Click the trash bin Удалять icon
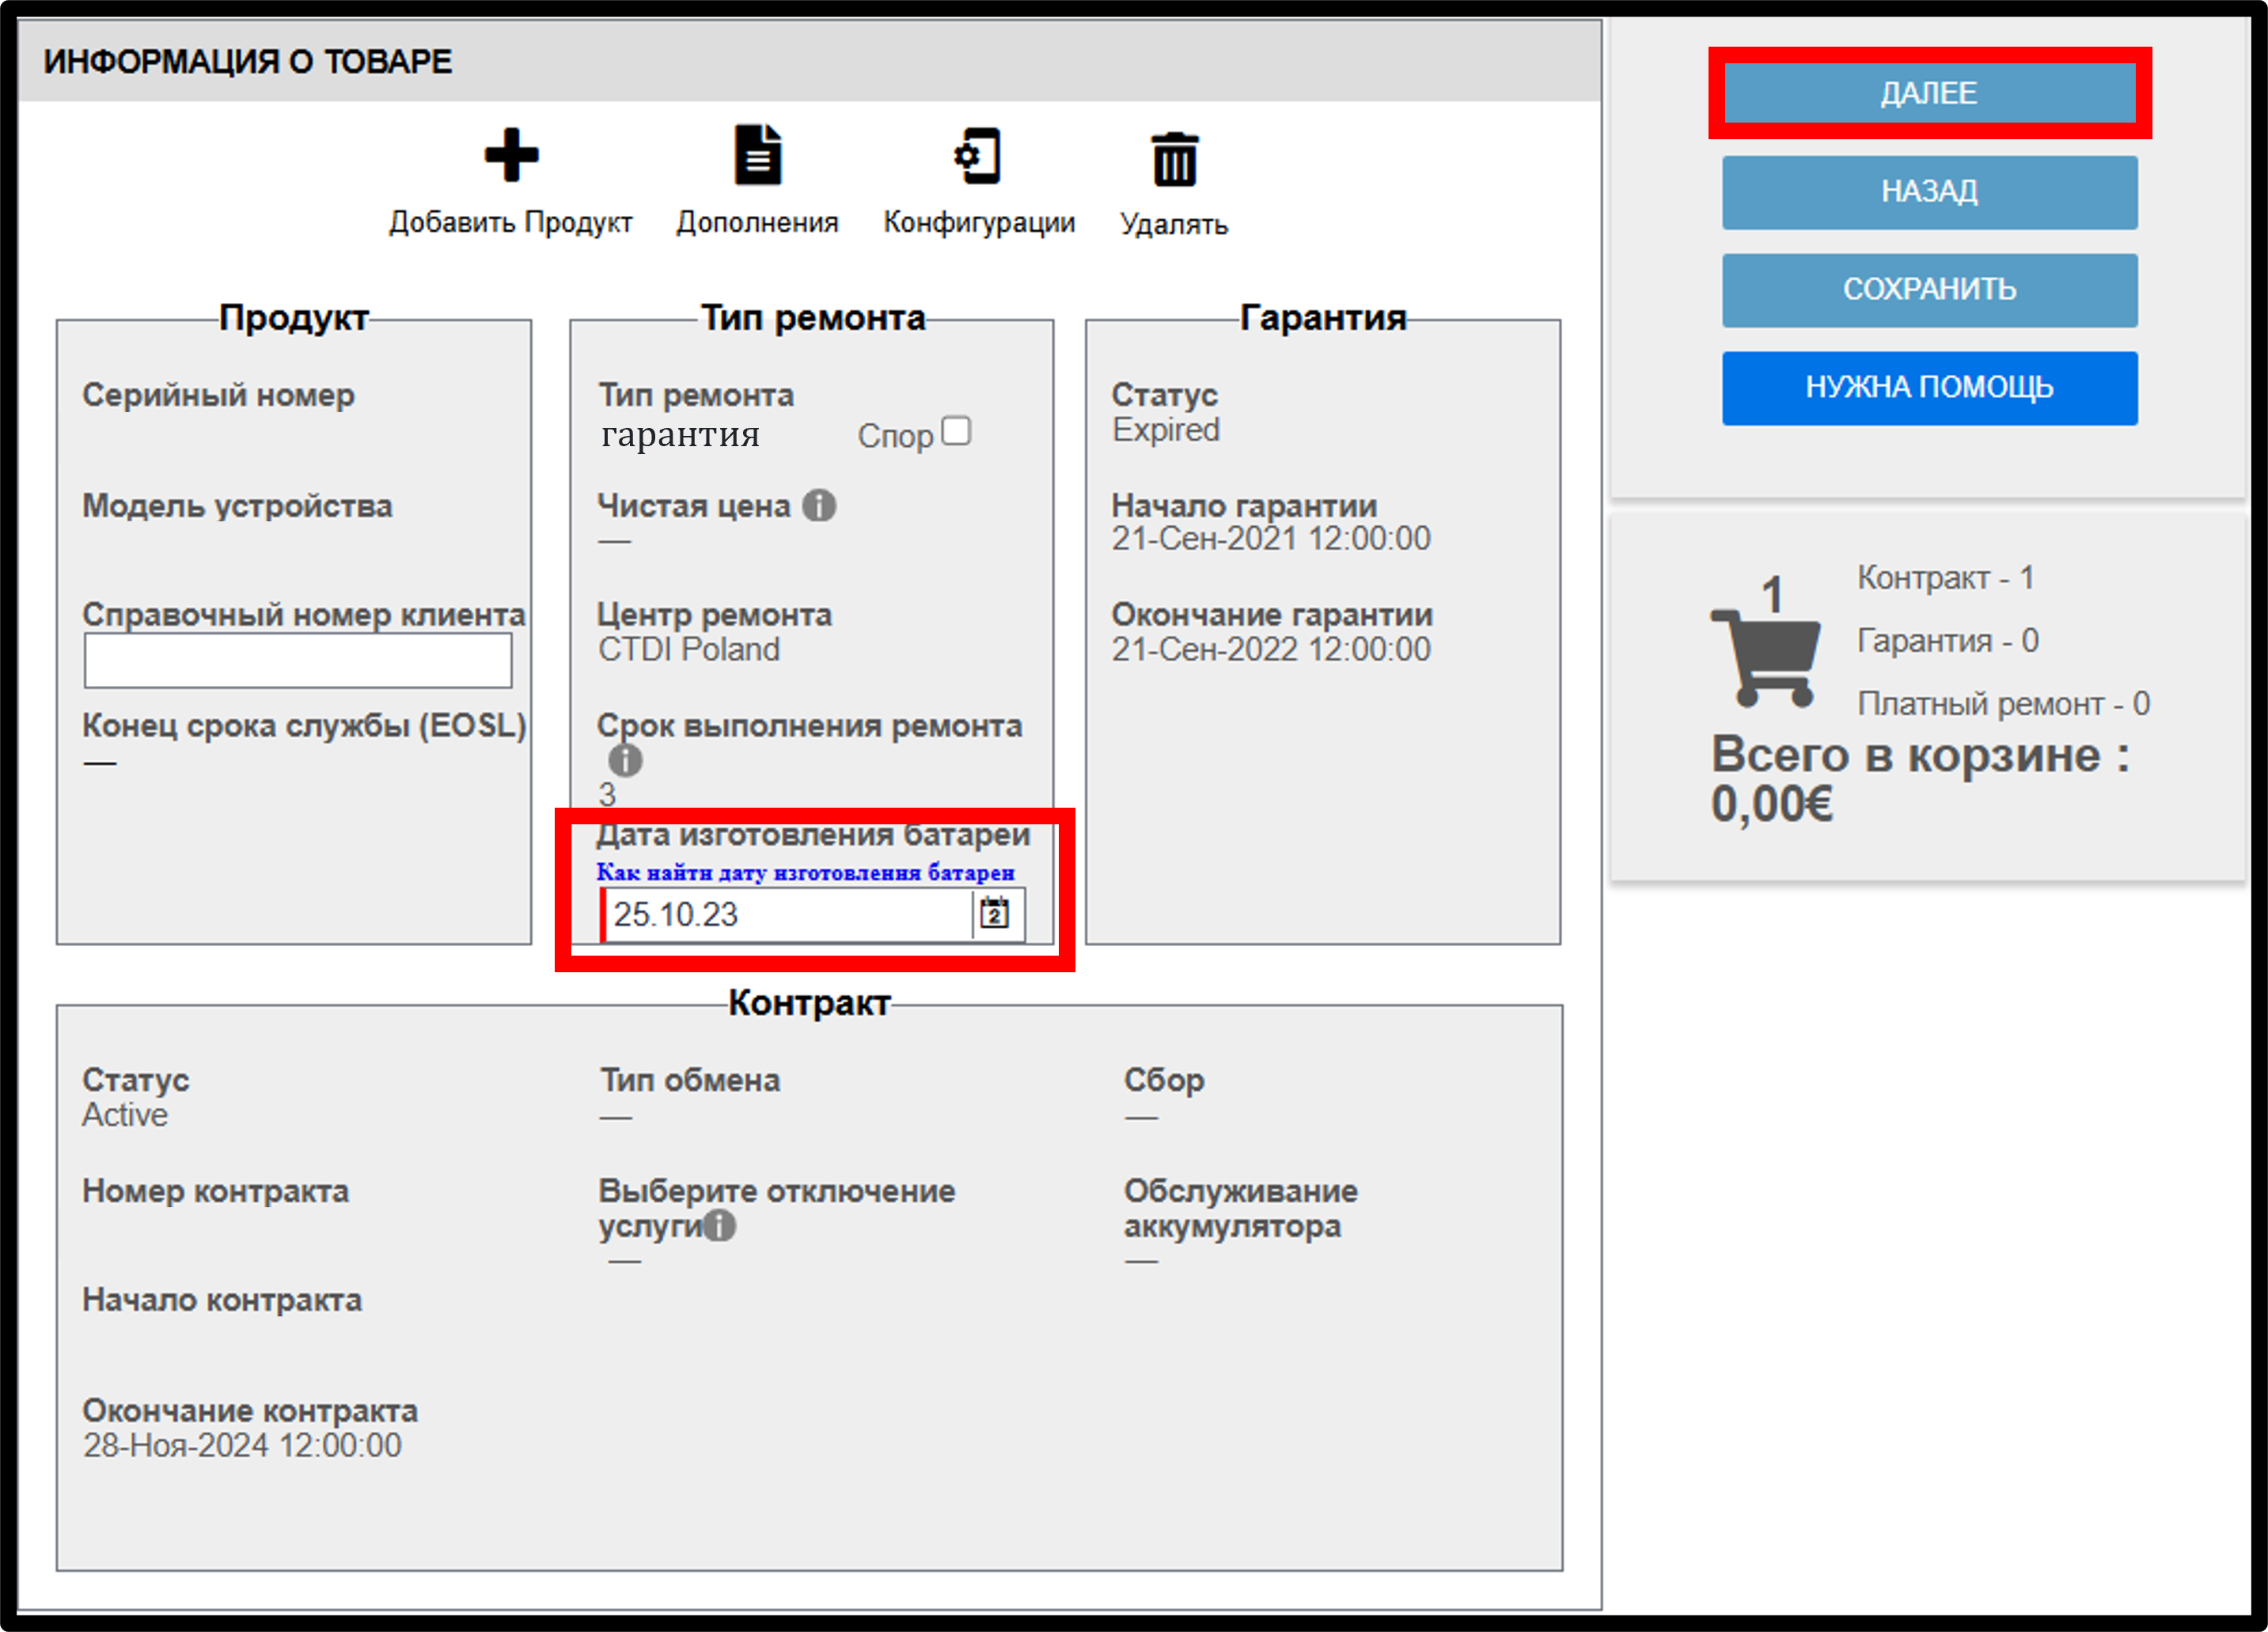2268x1632 pixels. [1175, 159]
